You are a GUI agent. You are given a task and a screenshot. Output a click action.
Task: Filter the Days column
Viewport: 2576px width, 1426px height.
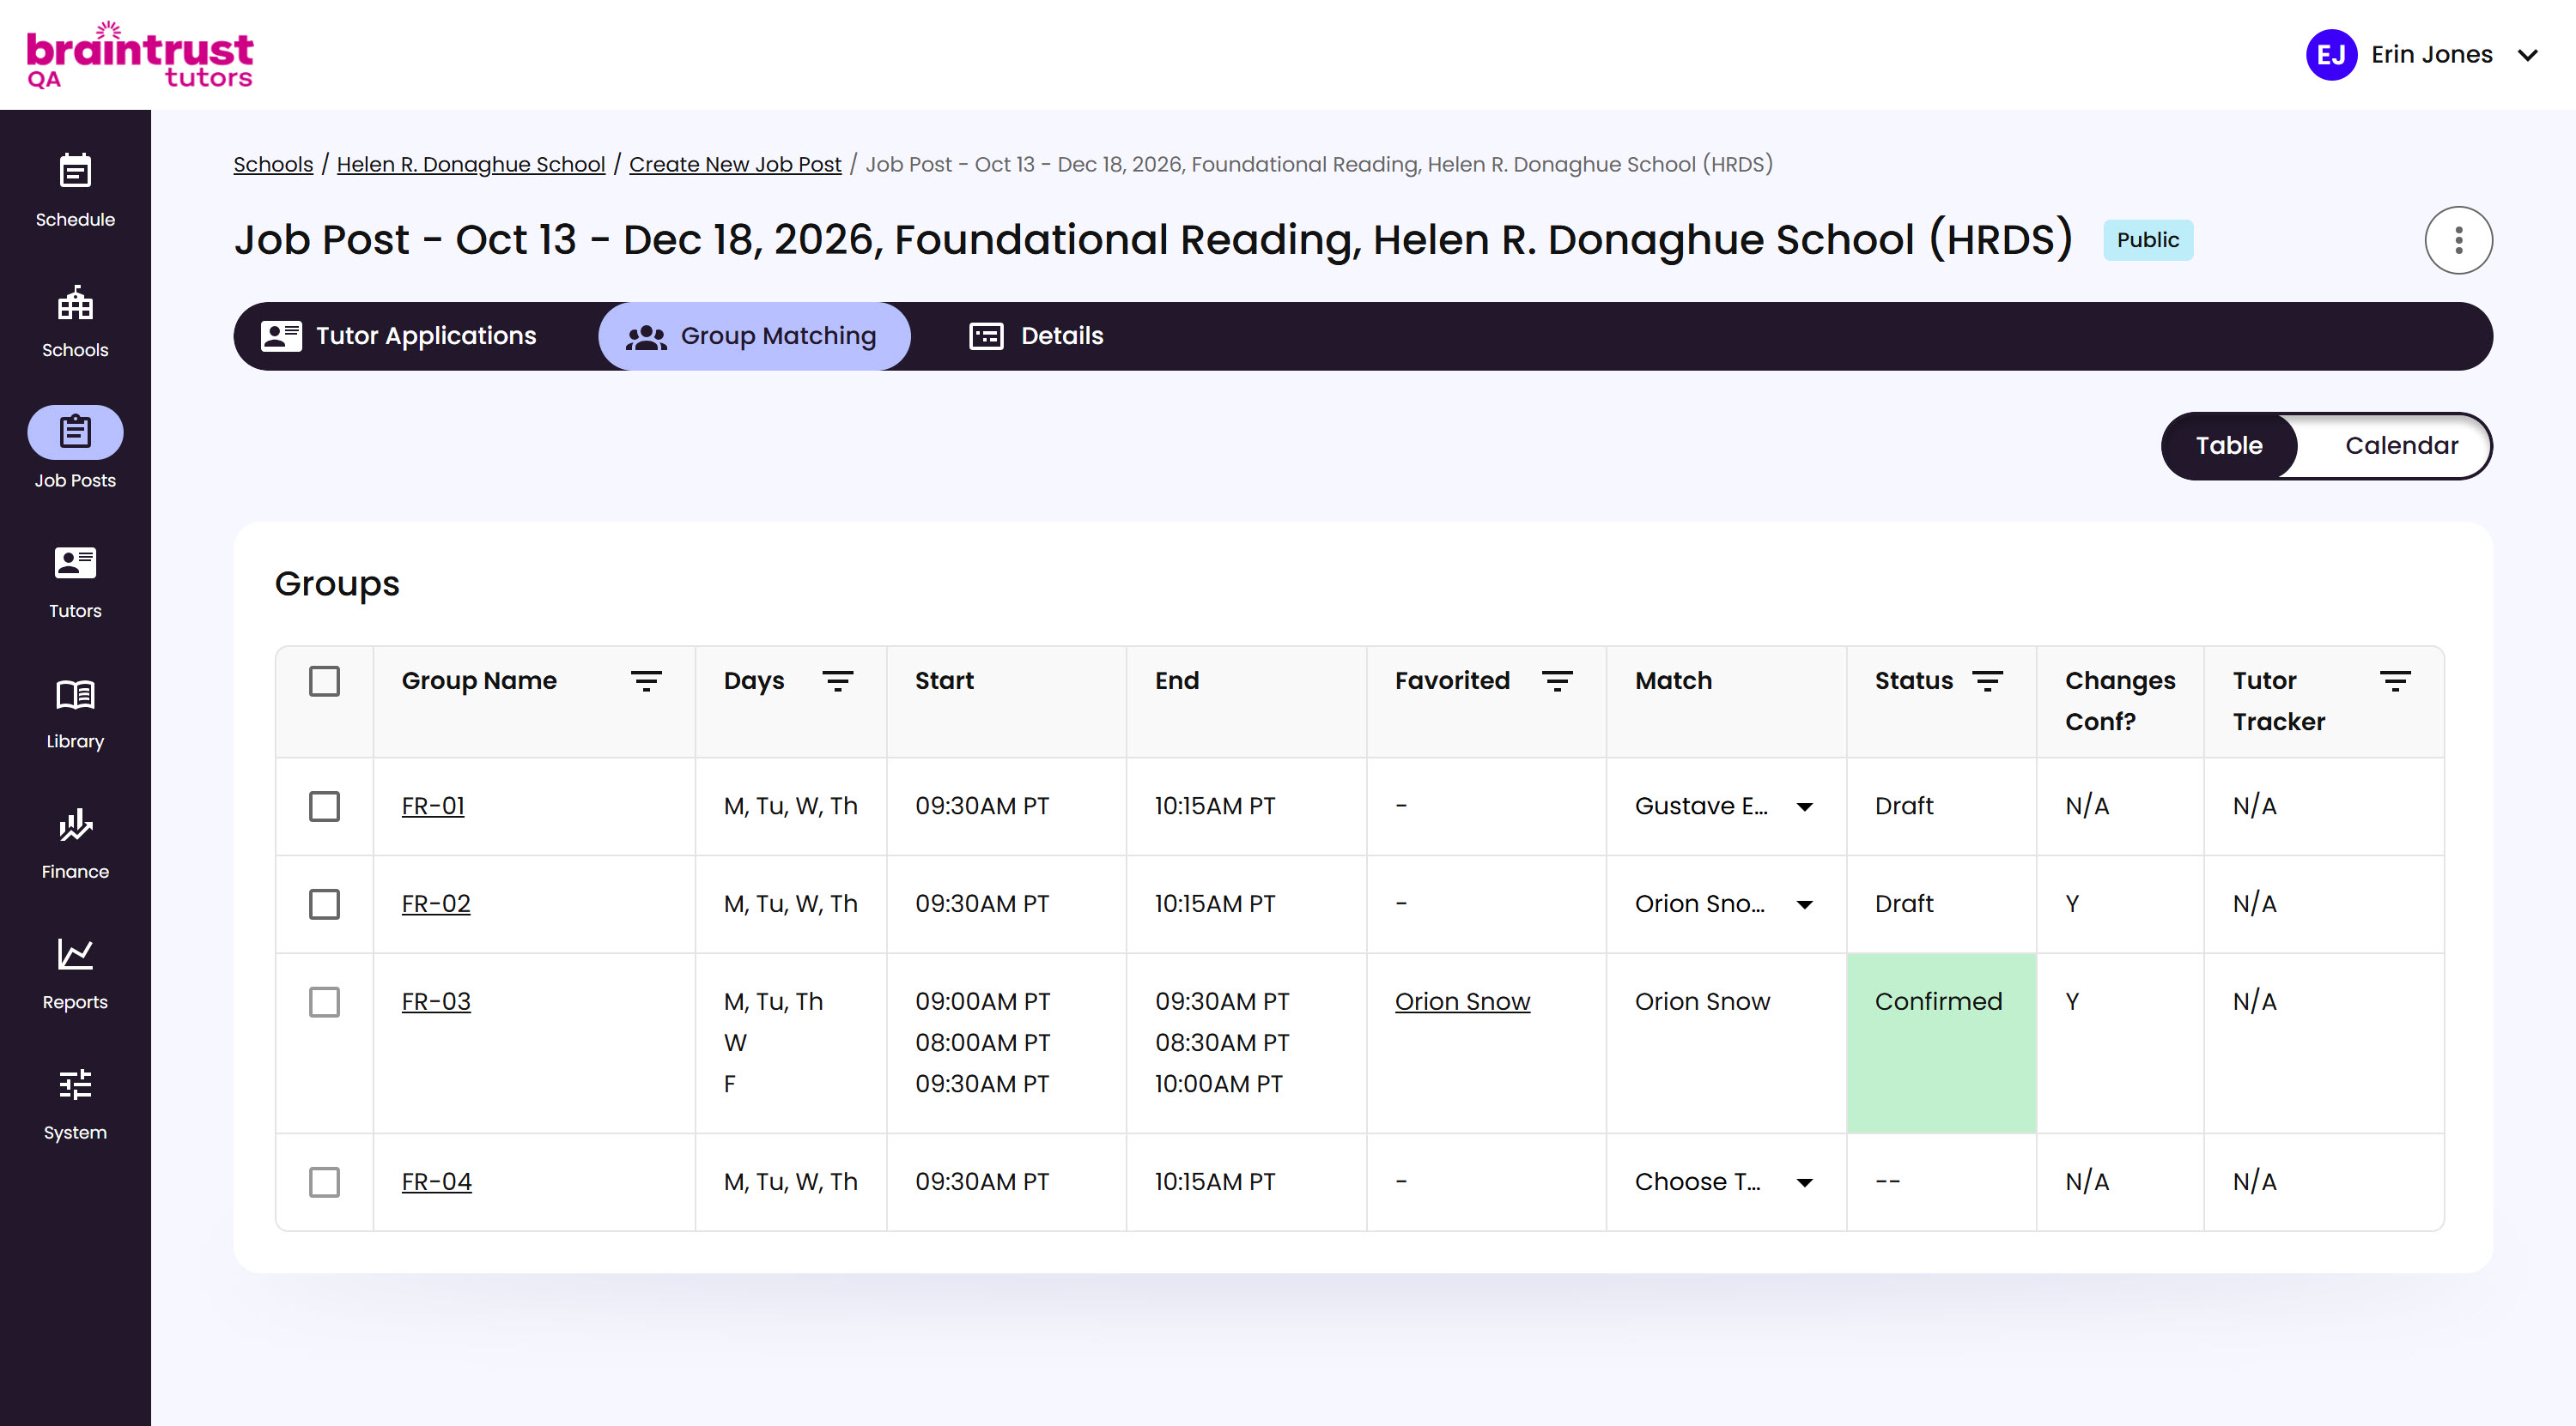(x=837, y=681)
